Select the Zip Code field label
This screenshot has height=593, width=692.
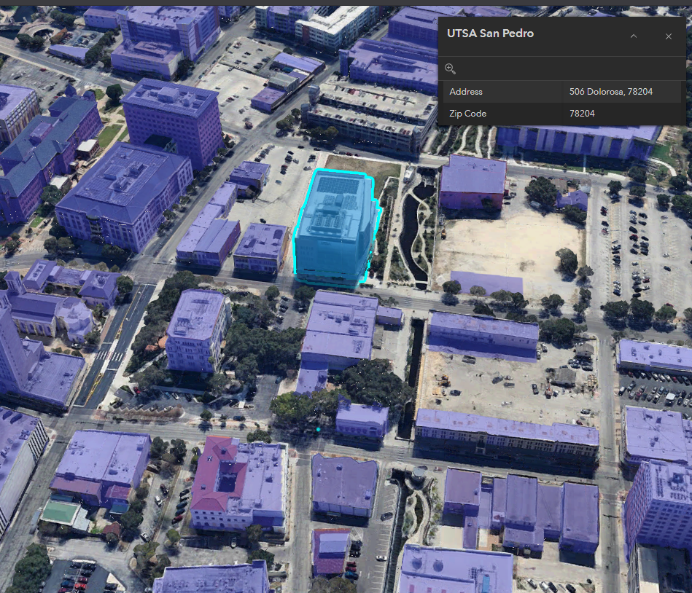coord(467,114)
